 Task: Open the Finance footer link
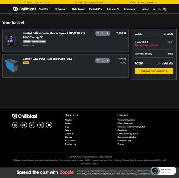click(x=121, y=144)
